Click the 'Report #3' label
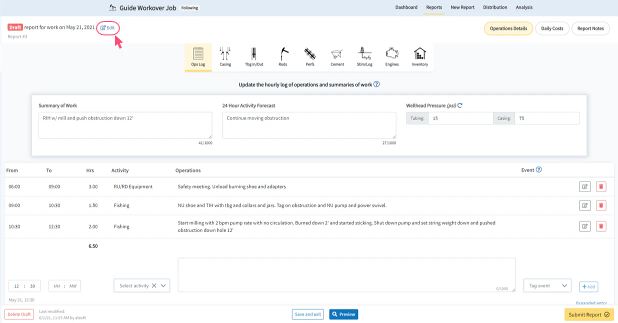Image resolution: width=618 pixels, height=323 pixels. (17, 36)
